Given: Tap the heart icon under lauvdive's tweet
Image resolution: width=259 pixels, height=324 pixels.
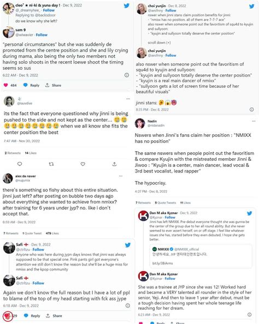Looking at the screenshot, I should (x=83, y=164).
